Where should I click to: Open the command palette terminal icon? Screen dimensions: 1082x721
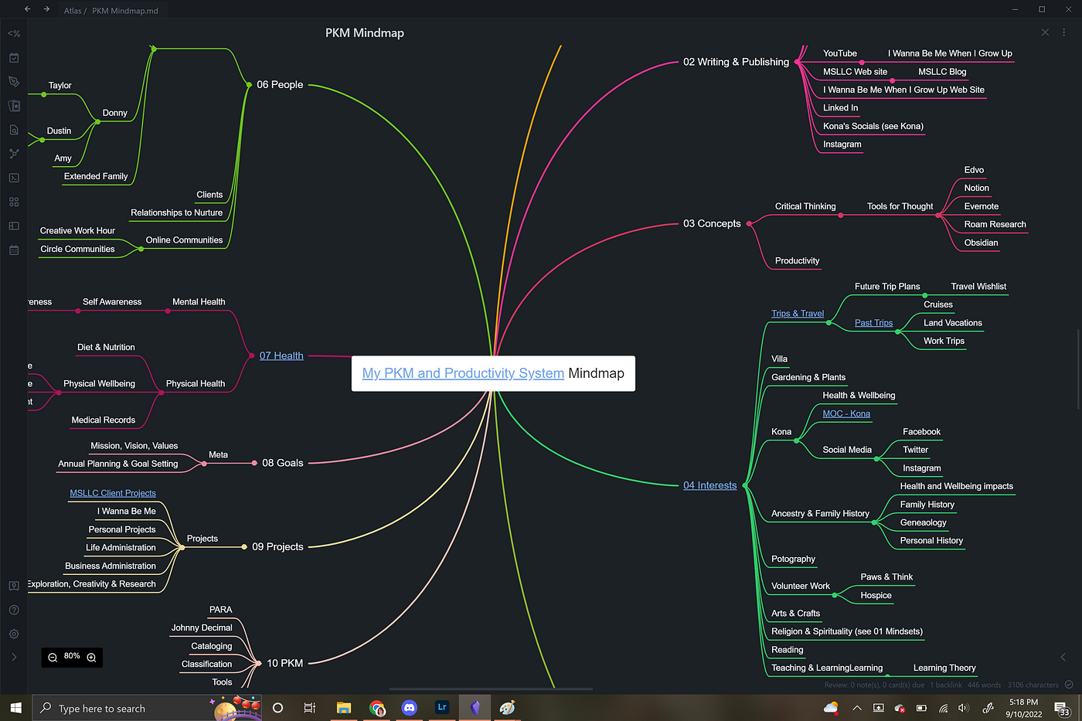[x=14, y=178]
